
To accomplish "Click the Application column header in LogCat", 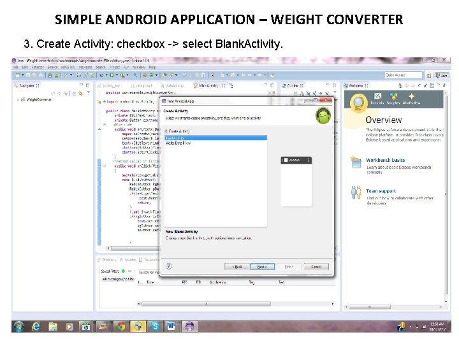I will pyautogui.click(x=218, y=282).
